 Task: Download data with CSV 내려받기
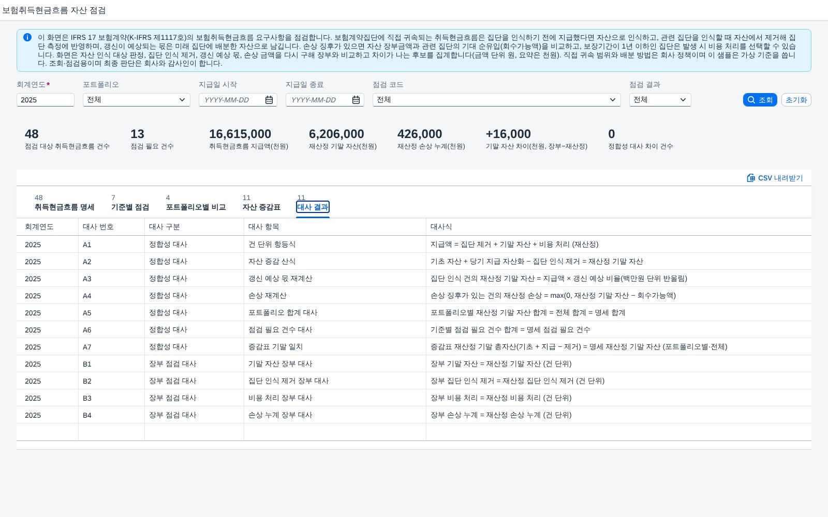click(775, 178)
